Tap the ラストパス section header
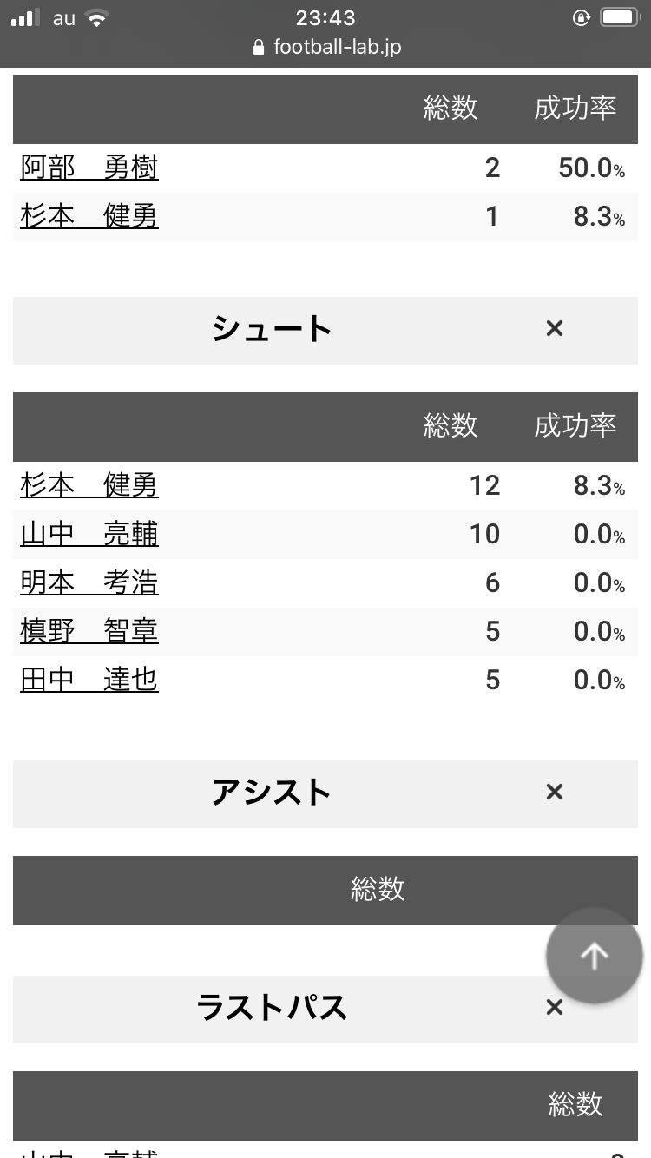The image size is (651, 1158). pos(272,1008)
